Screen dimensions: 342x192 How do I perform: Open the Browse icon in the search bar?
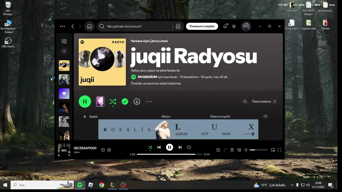178,26
